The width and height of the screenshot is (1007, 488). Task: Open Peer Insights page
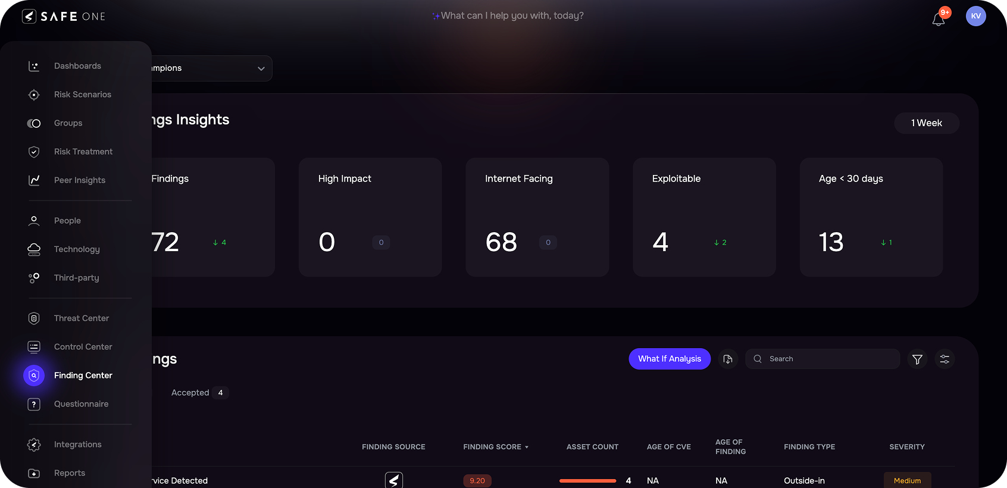pos(80,180)
